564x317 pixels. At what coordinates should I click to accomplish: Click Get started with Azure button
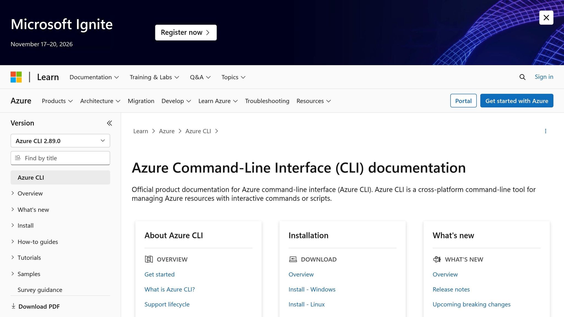click(517, 101)
